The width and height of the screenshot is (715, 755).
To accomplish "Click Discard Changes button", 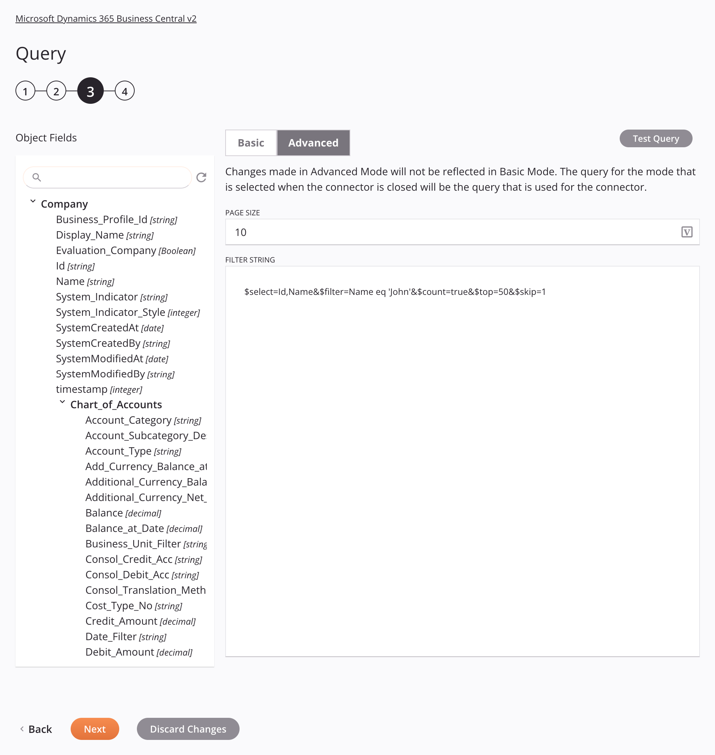I will tap(188, 728).
